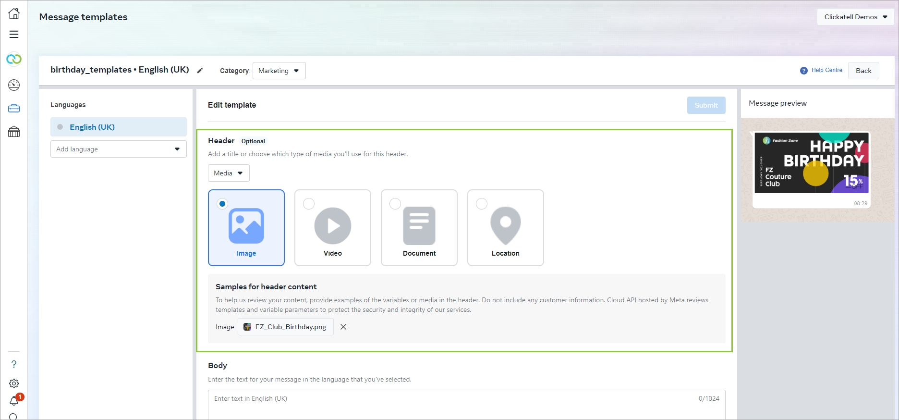Image resolution: width=899 pixels, height=420 pixels.
Task: Select the briefcase icon in sidebar
Action: coord(14,109)
